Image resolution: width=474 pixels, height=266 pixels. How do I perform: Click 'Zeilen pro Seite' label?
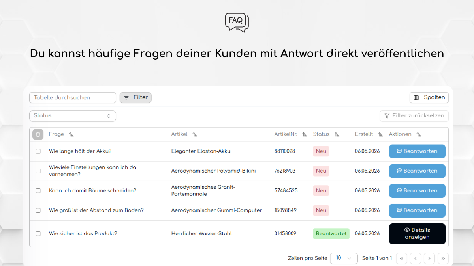point(308,259)
